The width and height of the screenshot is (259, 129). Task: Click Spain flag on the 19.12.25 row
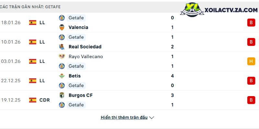tap(33, 100)
